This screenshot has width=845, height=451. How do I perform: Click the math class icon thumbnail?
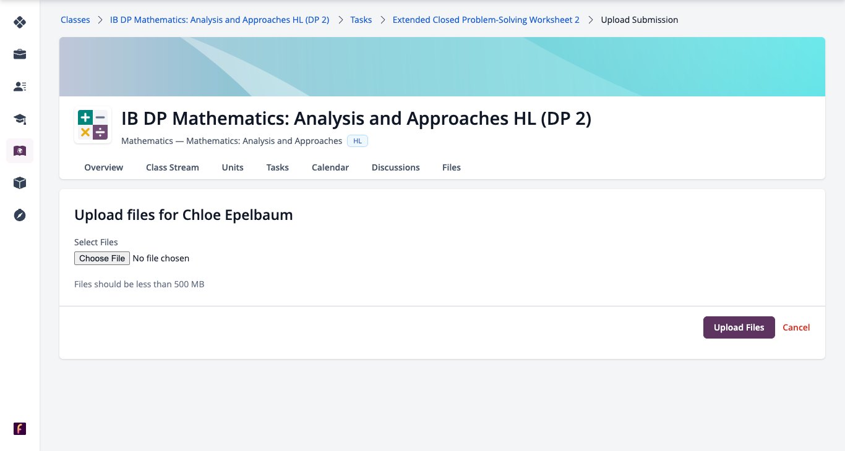pyautogui.click(x=93, y=125)
